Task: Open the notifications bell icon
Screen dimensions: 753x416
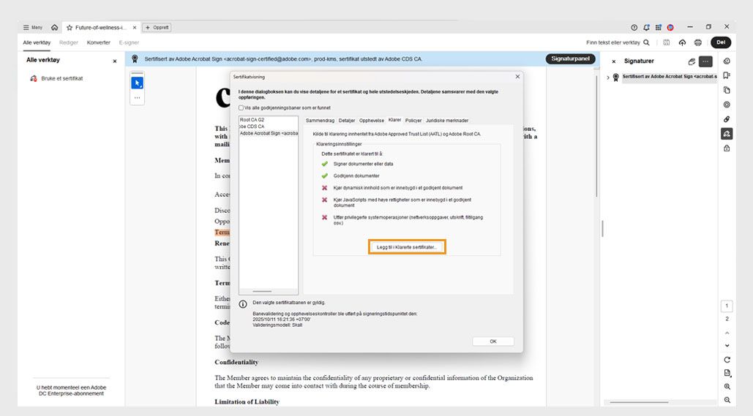Action: tap(646, 27)
